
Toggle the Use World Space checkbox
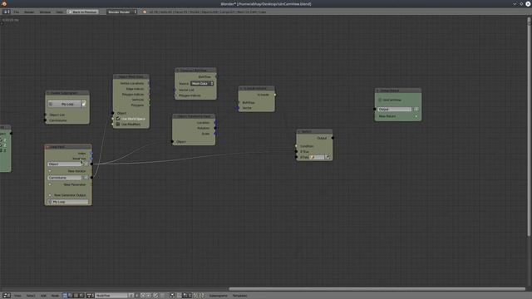118,119
